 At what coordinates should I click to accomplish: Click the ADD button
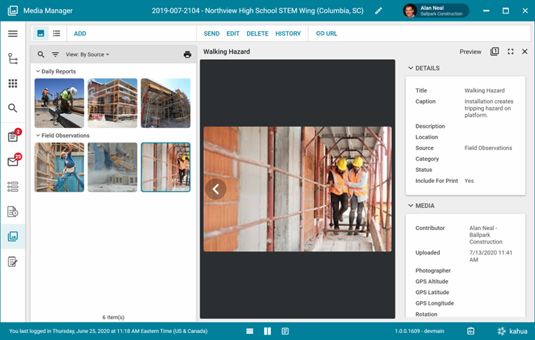pyautogui.click(x=80, y=33)
